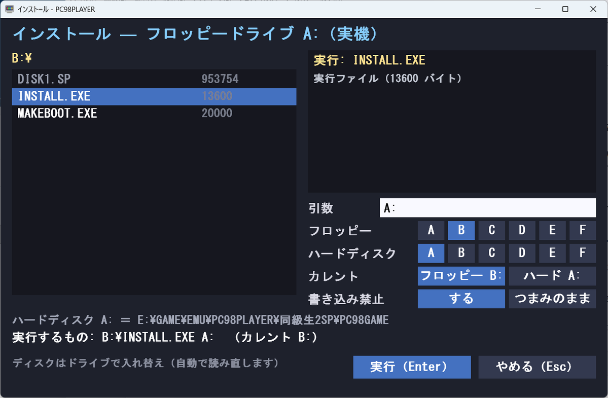This screenshot has width=608, height=398.
Task: Set hard disk drive letter F
Action: tap(583, 253)
